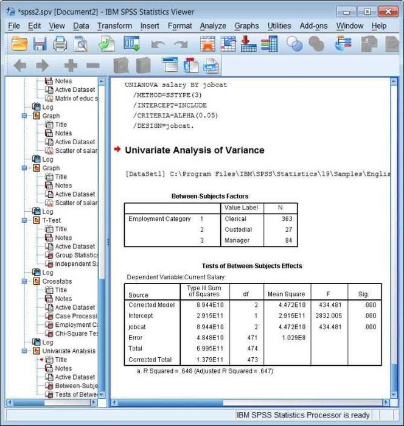Collapse the second Graph outline node
Screen dimensions: 404x426
(24, 168)
